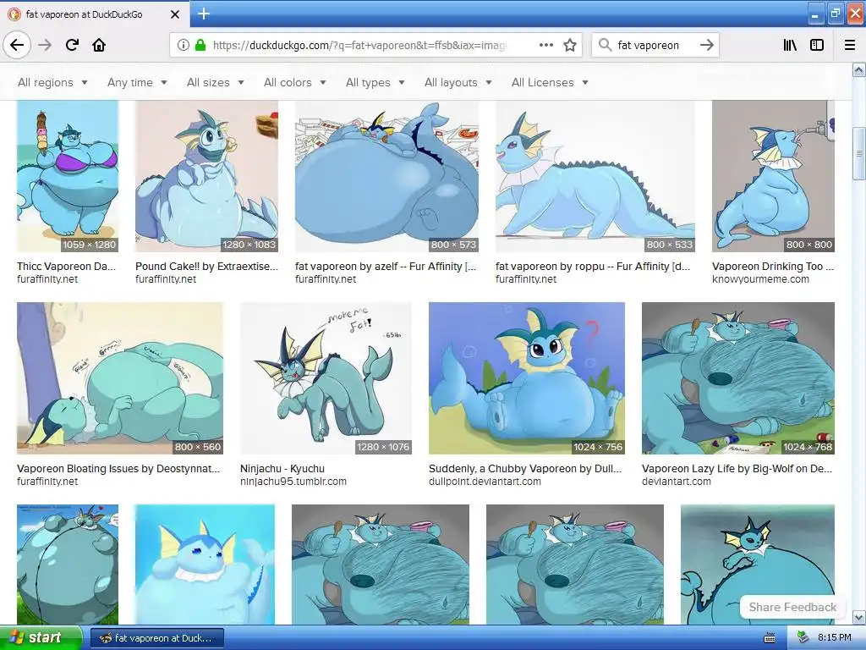Click the on-screen keyboard tray icon

(x=770, y=638)
